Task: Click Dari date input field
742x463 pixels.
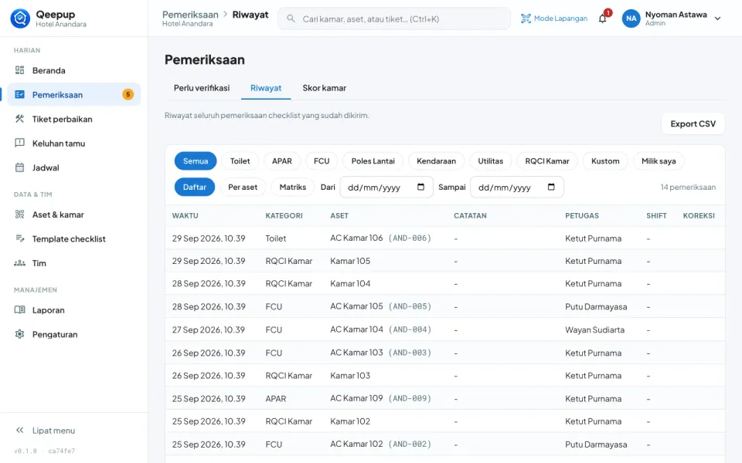Action: pos(386,187)
